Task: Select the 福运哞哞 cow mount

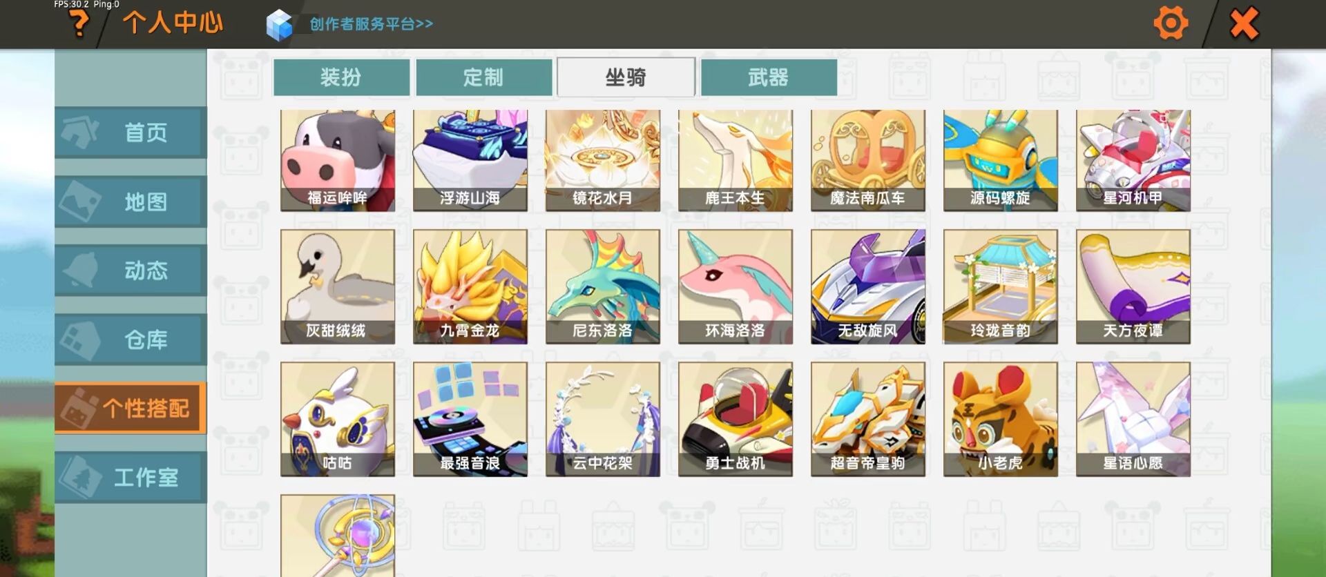Action: [338, 160]
